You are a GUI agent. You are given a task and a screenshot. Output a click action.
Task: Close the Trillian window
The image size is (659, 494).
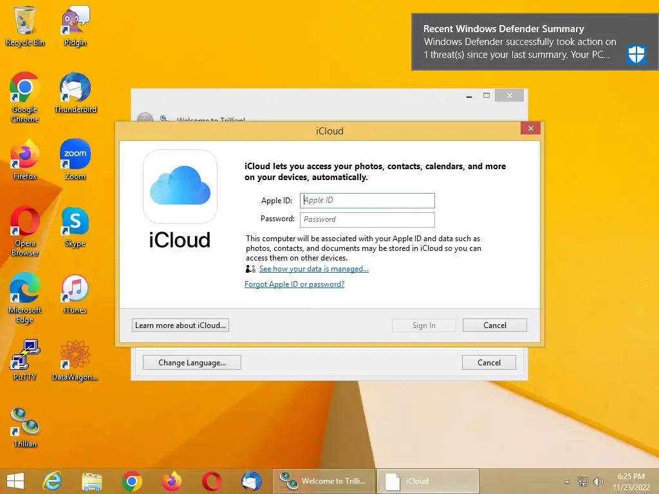[510, 96]
